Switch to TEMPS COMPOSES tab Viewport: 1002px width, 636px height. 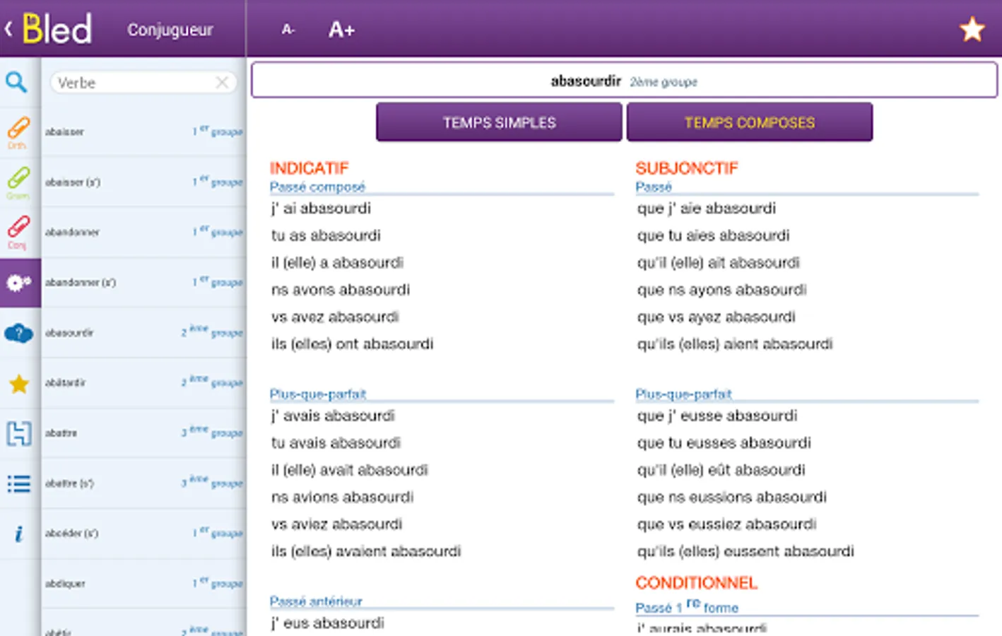tap(749, 122)
